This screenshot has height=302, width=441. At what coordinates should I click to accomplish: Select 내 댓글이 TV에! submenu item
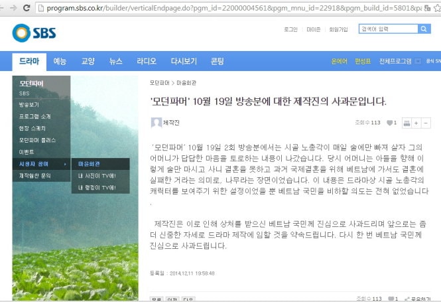97,188
